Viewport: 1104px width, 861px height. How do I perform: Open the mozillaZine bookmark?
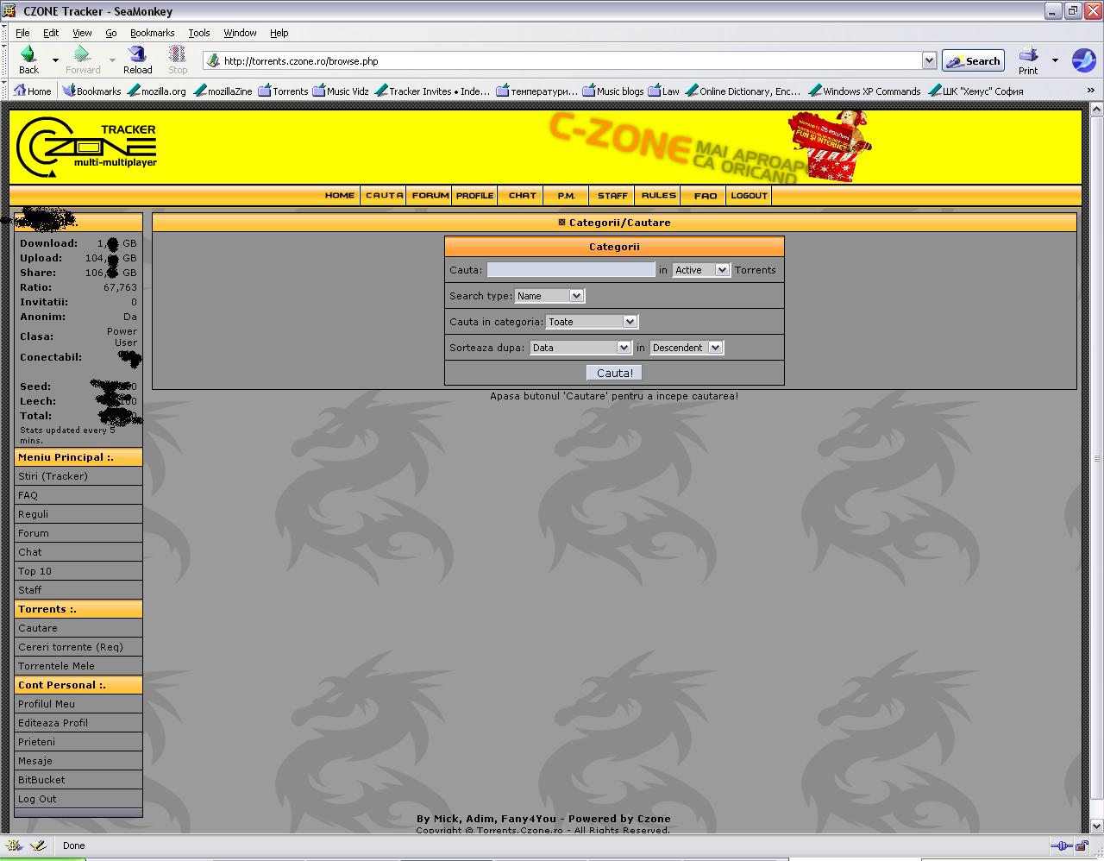223,91
